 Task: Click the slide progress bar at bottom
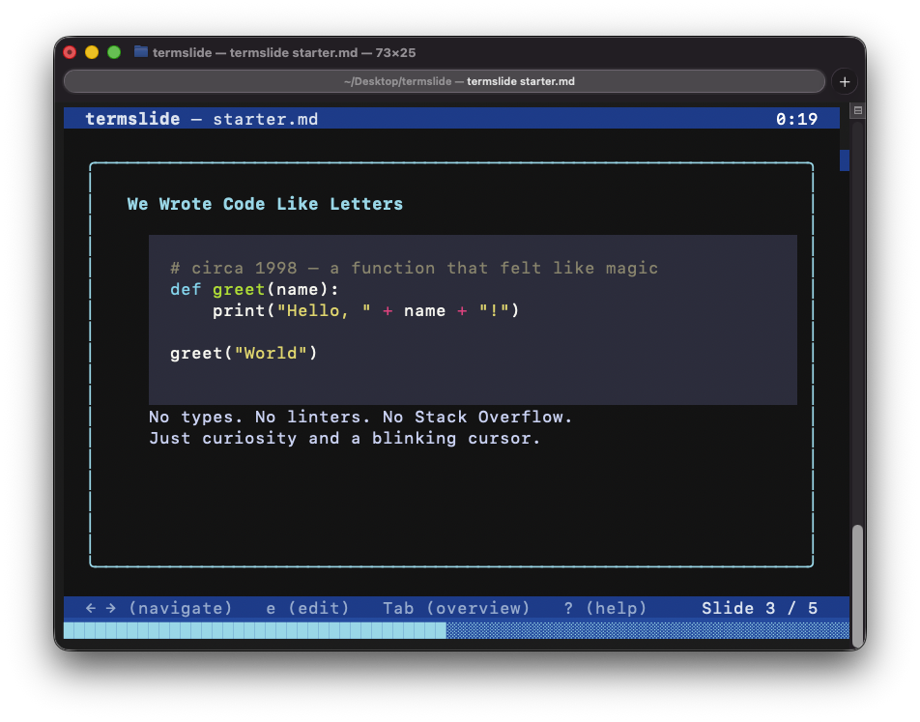456,630
